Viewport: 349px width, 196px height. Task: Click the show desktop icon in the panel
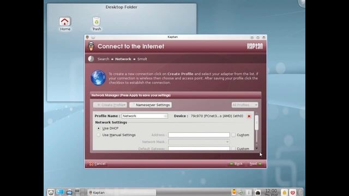tap(60, 192)
